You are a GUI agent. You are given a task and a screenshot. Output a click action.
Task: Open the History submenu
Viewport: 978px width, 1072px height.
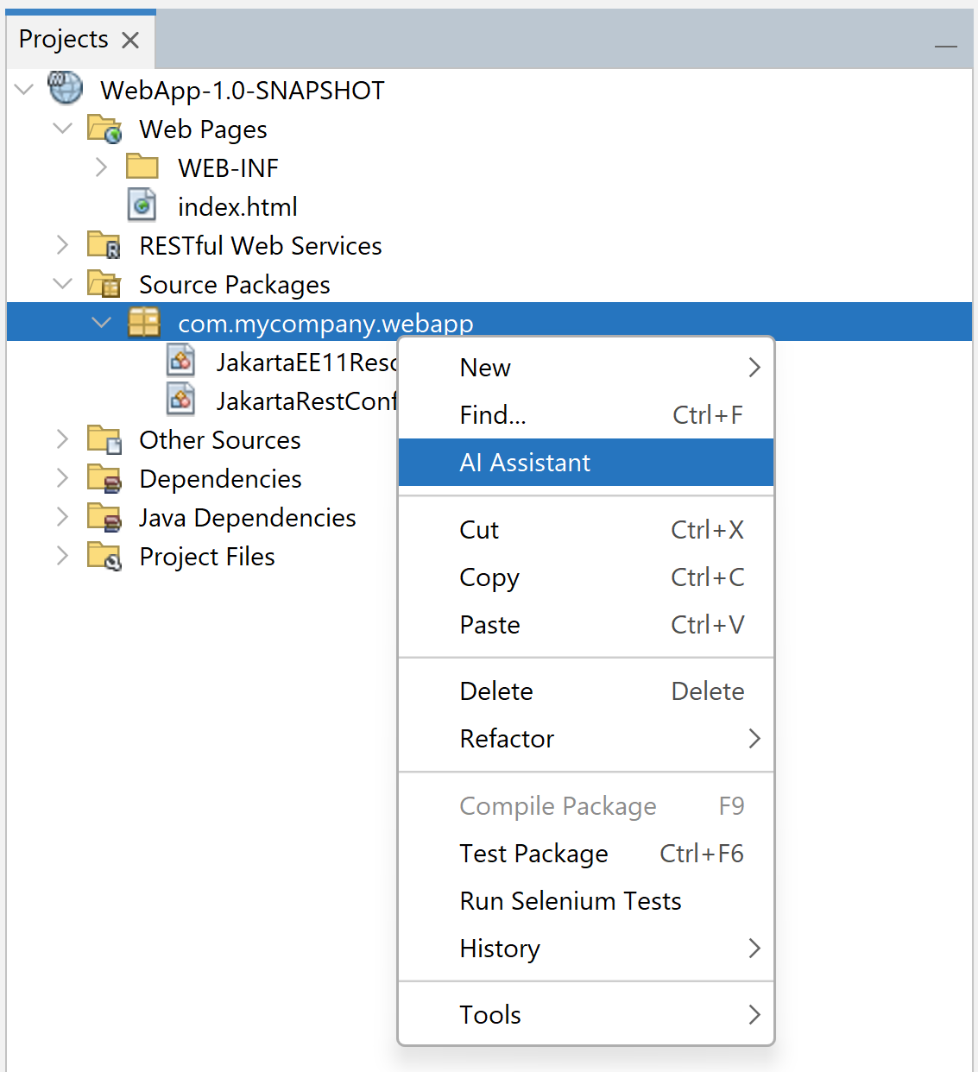[x=586, y=949]
